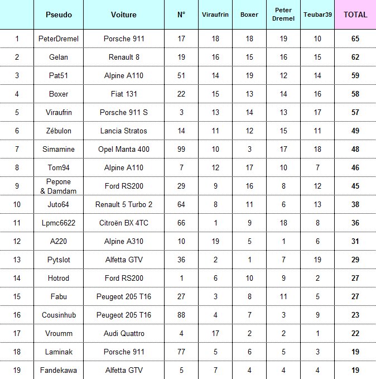Click the Fandekawa pseudo cell
The width and height of the screenshot is (376, 379).
point(59,370)
